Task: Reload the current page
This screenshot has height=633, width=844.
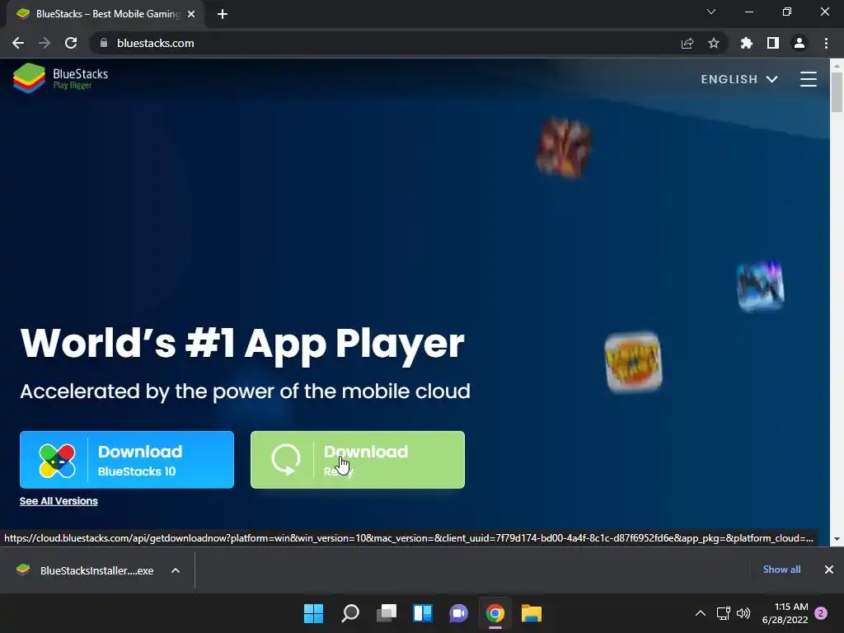Action: pyautogui.click(x=71, y=43)
